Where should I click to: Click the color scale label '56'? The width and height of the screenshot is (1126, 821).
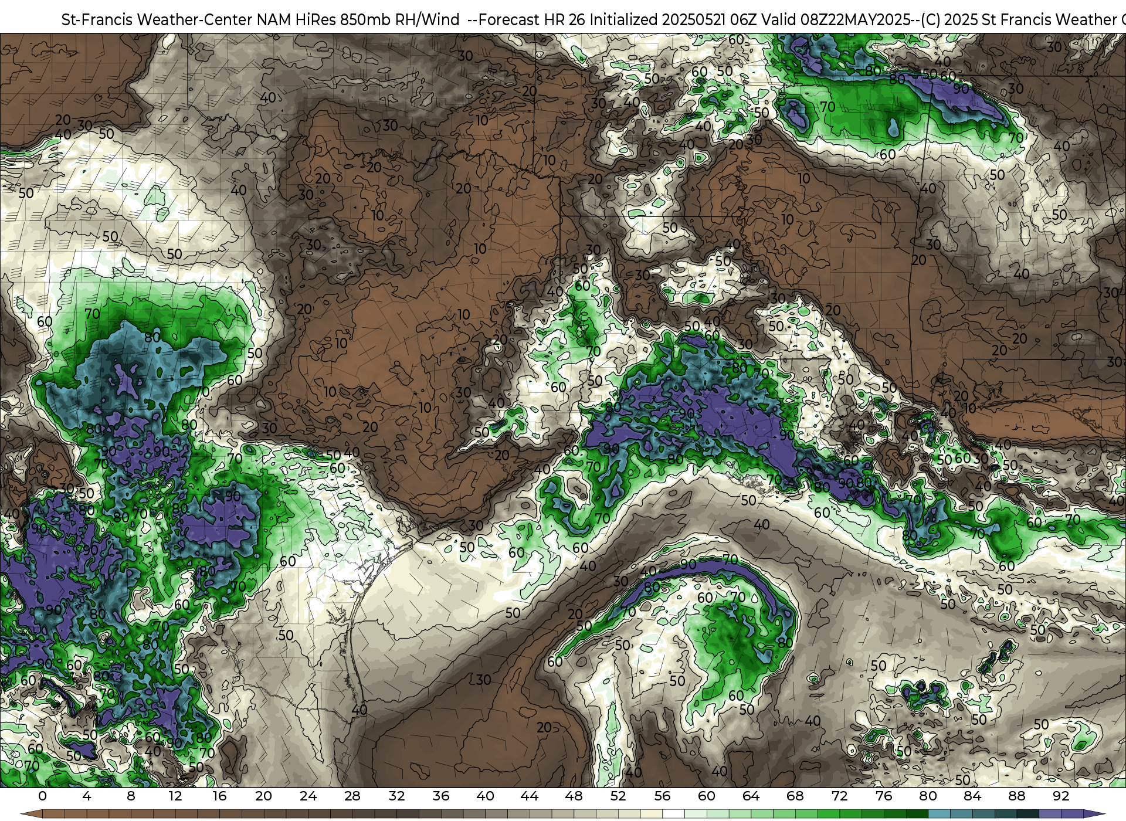pyautogui.click(x=662, y=796)
